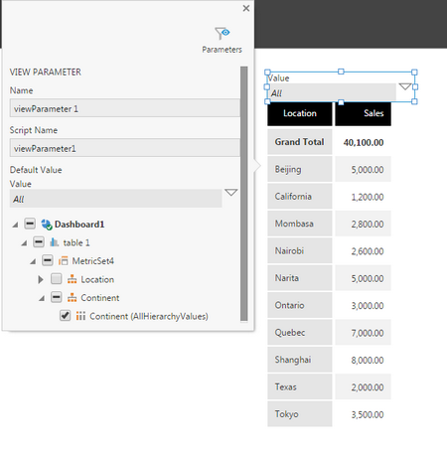Viewport: 447px width, 457px height.
Task: Click the Continent (AllHierarchyValues) level icon
Action: point(80,316)
